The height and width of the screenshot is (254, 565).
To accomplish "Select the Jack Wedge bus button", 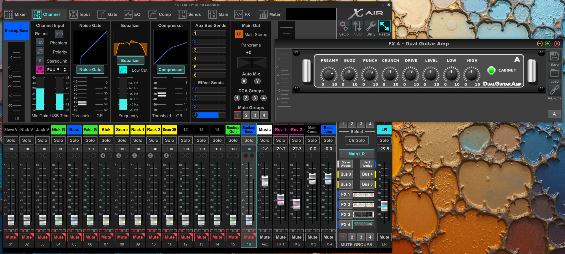I will point(367,164).
